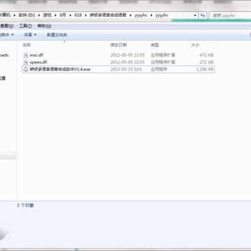Click the 2012-05-05 22:55 date of speex.dll

pos(128,62)
